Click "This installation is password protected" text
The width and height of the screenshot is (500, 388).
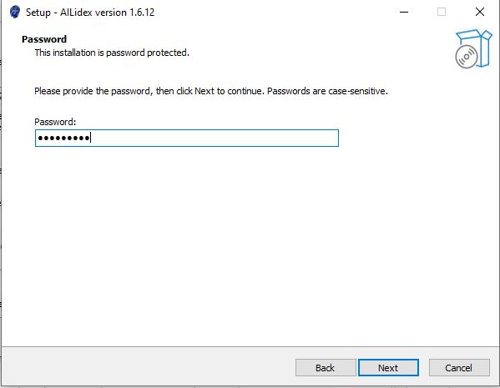coord(112,53)
